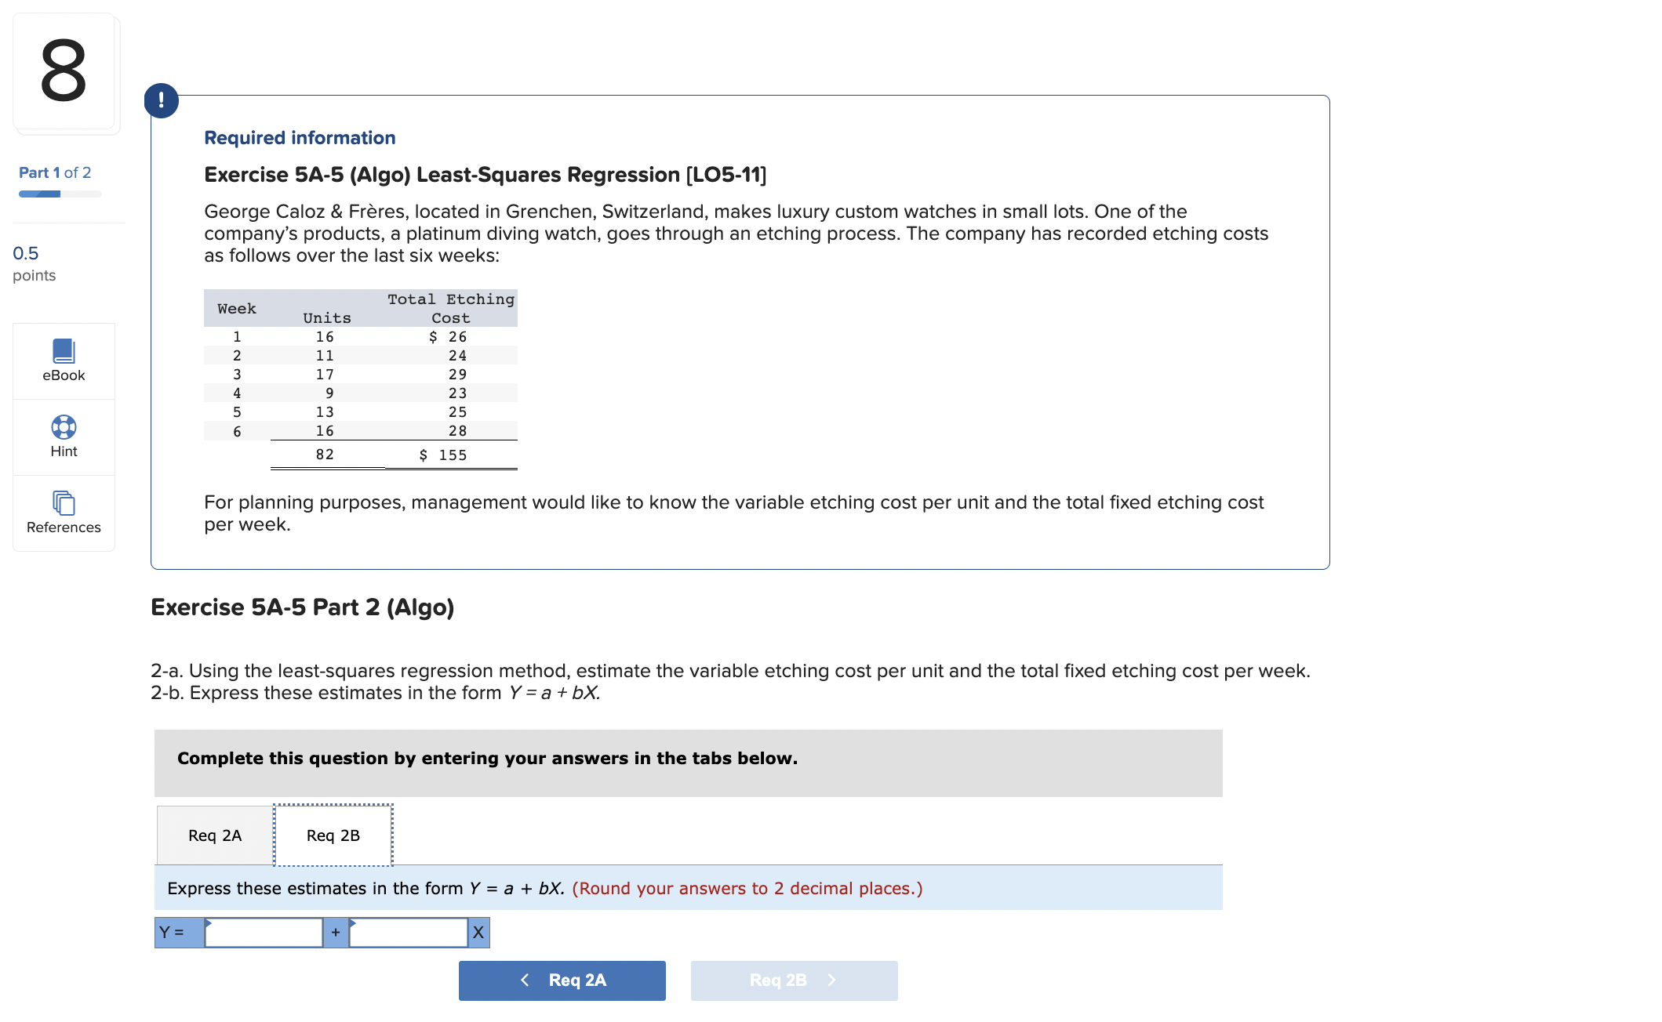This screenshot has height=1022, width=1662.
Task: Click the book icon above eBook label
Action: point(63,350)
